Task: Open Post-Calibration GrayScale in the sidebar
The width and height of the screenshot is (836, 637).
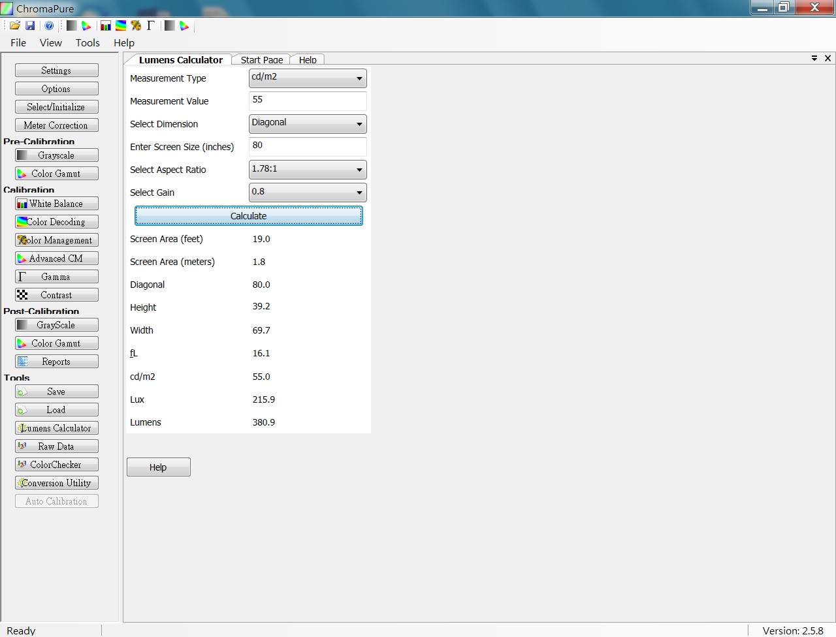Action: click(x=57, y=325)
